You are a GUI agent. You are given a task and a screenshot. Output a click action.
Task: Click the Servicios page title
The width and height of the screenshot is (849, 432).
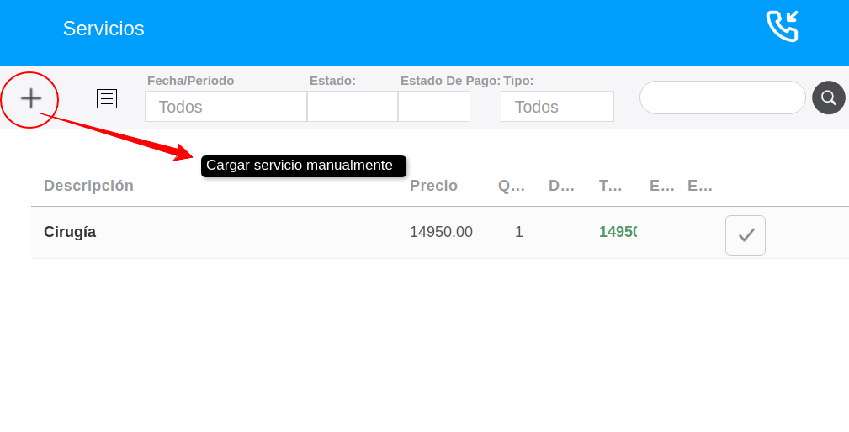tap(103, 29)
